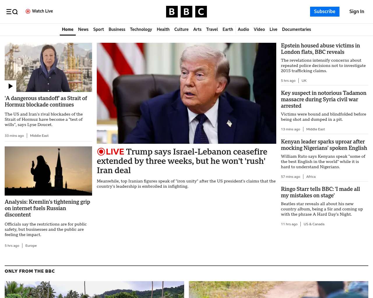Click the '57 mins ago' timestamp

pos(291,177)
